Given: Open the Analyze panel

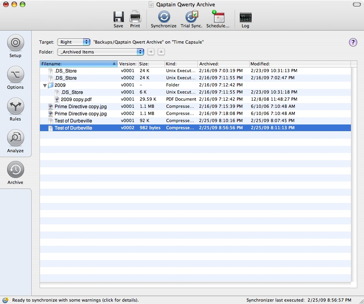Looking at the screenshot, I should click(15, 138).
